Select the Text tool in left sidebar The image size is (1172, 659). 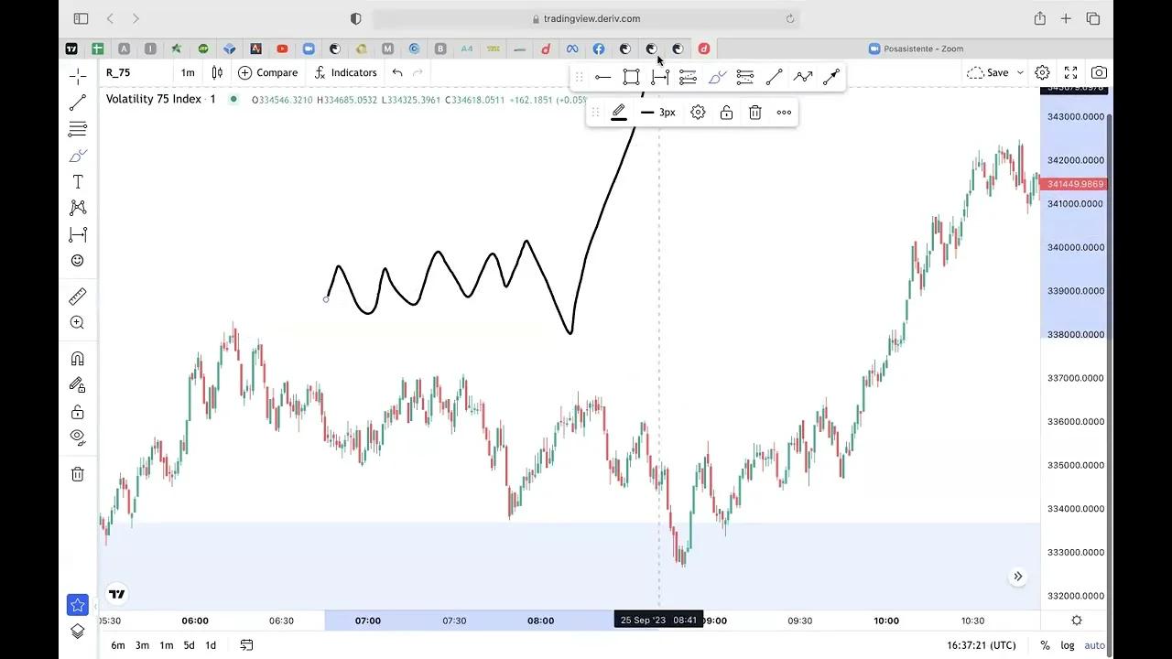(77, 181)
